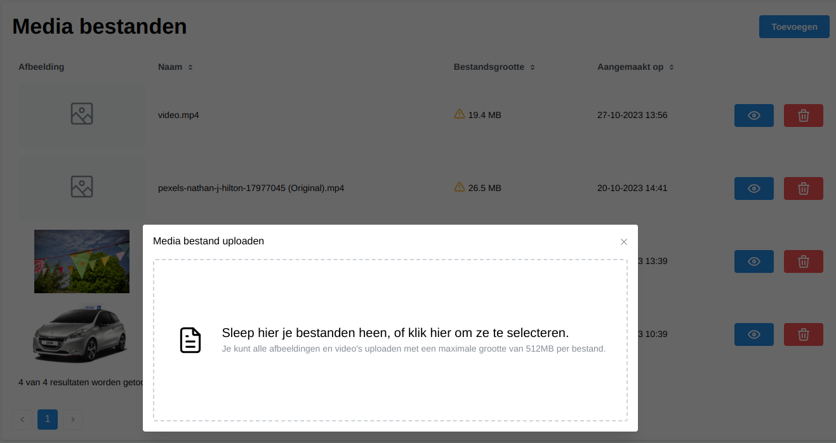Sort by Aangemaakt op column

(671, 67)
